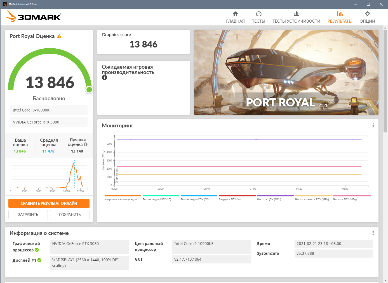Click the Port Royal benchmark thumbnail image
Image resolution: width=388 pixels, height=283 pixels.
[x=286, y=72]
